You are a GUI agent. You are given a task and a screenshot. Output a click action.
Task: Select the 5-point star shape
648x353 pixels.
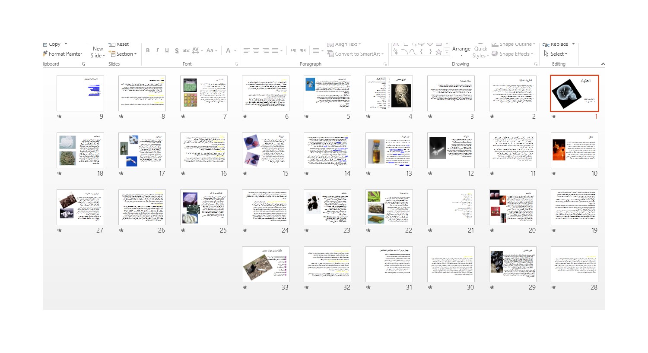click(x=438, y=52)
